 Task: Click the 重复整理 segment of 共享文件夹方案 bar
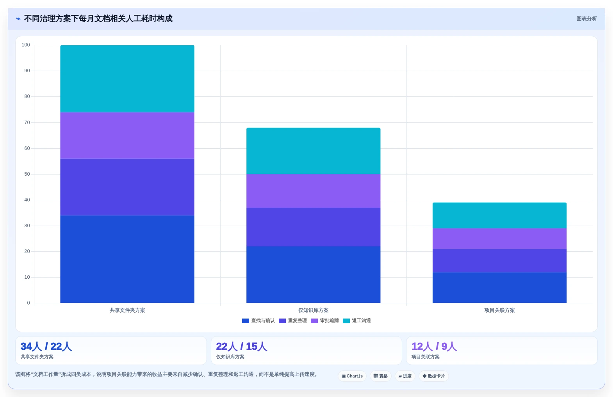[x=127, y=187]
